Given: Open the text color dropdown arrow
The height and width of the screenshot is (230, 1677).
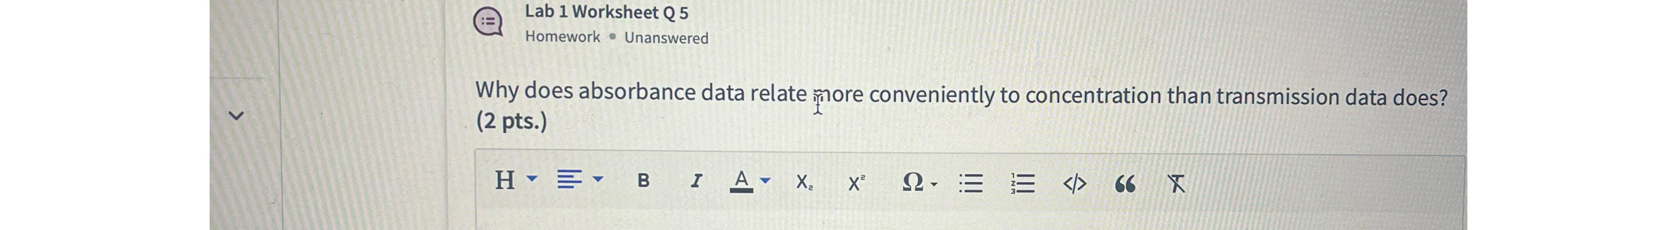Looking at the screenshot, I should tap(766, 181).
